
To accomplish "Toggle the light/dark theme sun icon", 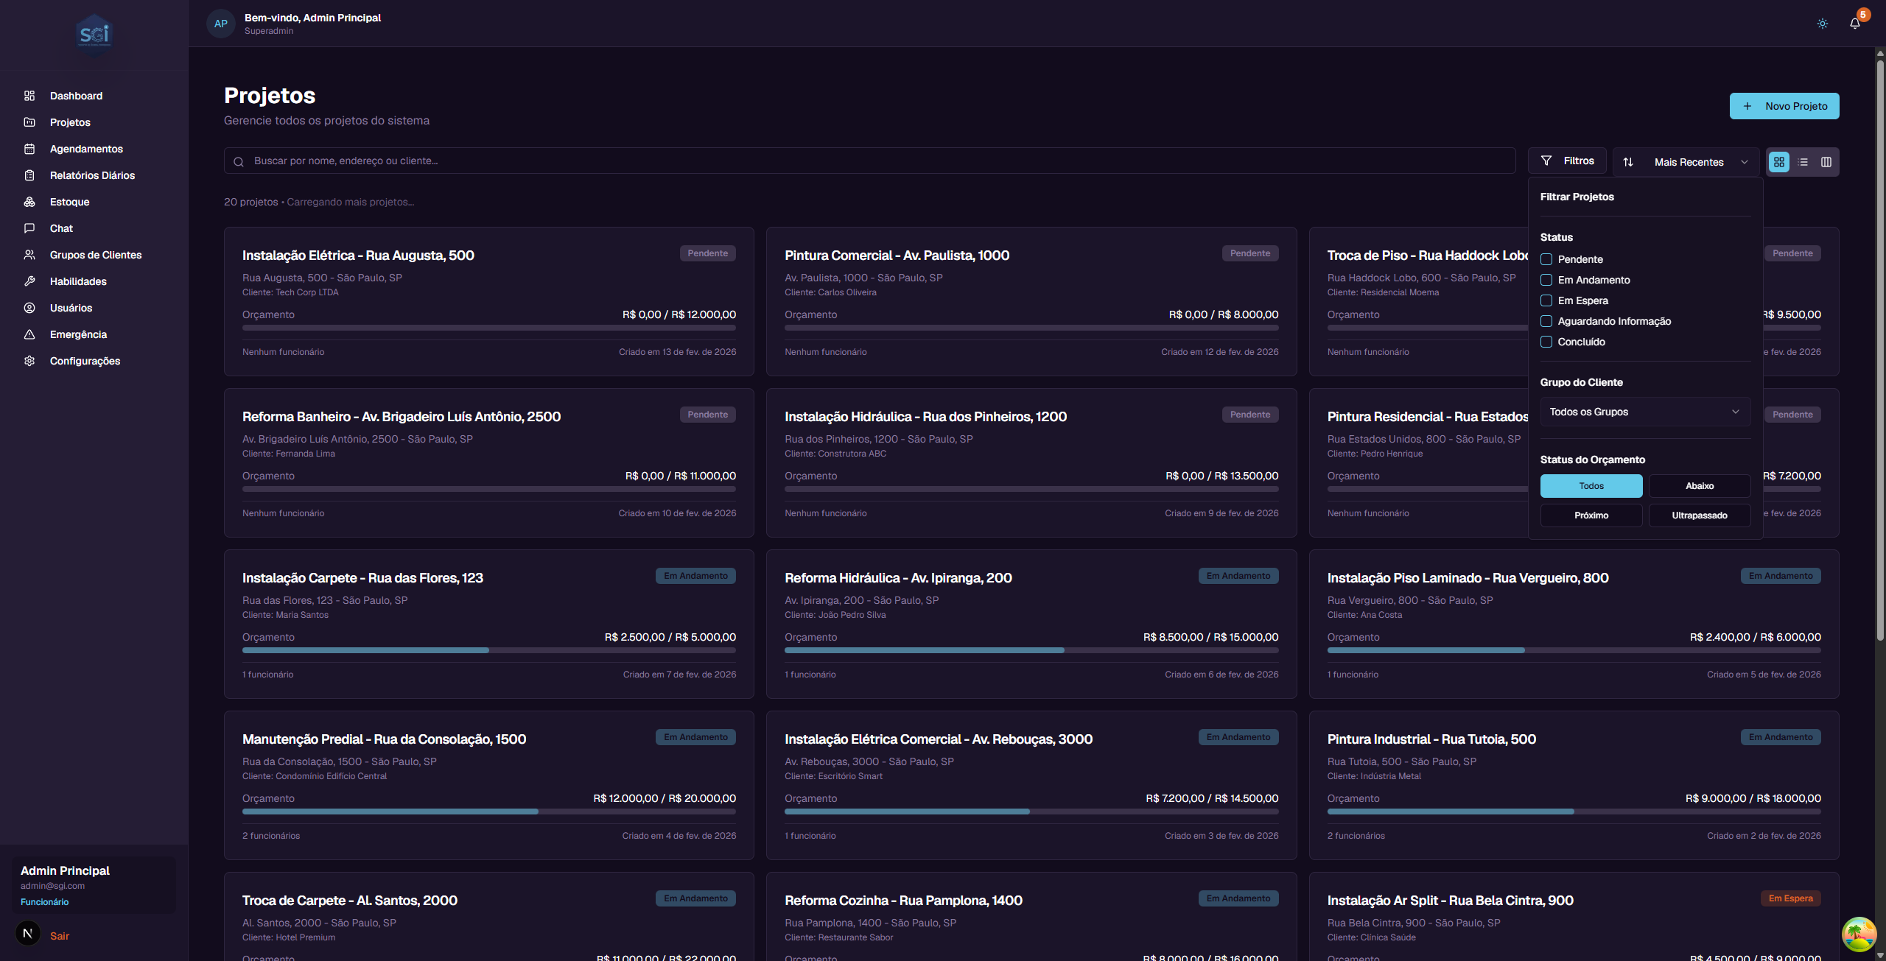I will pos(1822,24).
